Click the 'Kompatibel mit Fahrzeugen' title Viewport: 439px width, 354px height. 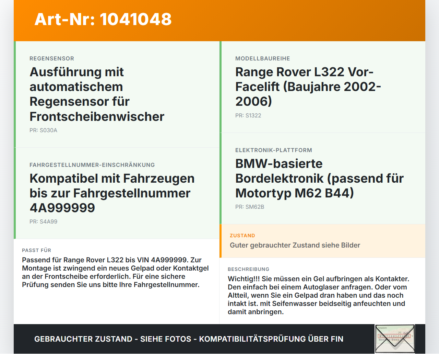point(112,193)
